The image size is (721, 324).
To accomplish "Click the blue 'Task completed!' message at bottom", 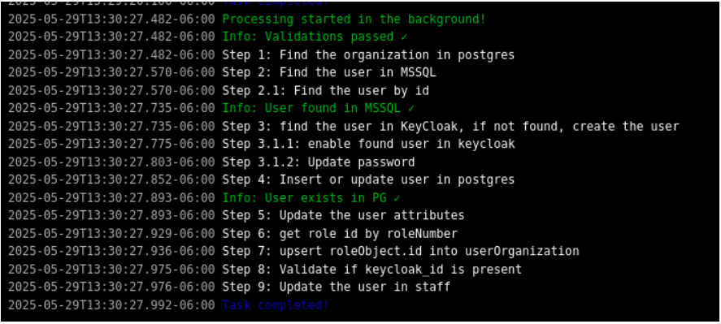I will tap(276, 305).
